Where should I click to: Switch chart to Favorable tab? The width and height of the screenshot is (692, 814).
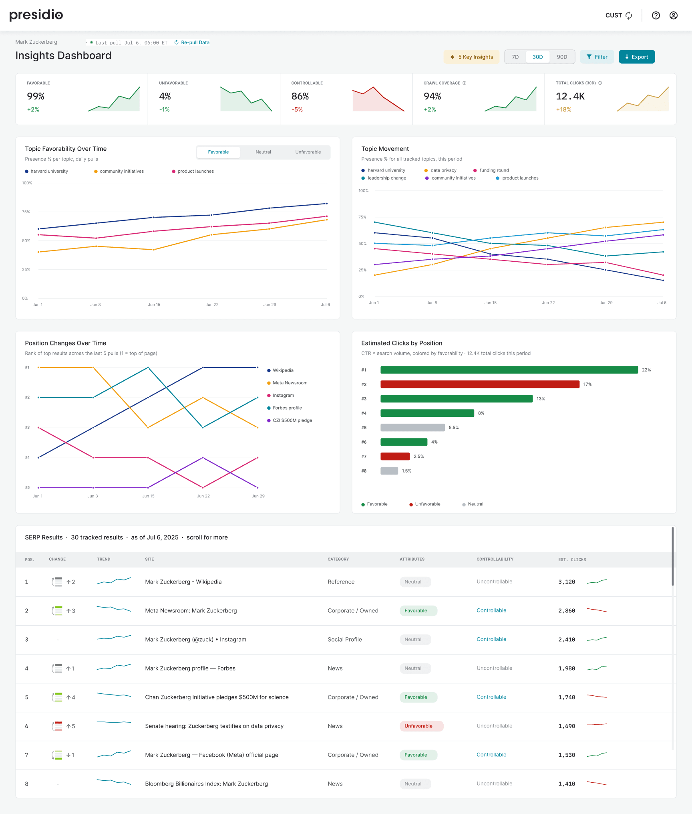point(218,152)
